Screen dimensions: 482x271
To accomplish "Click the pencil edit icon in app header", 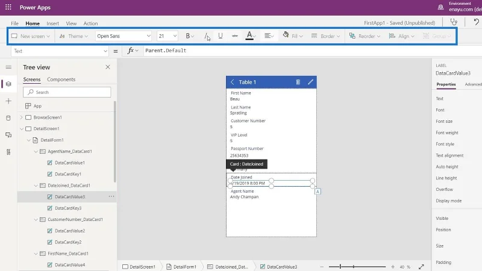I will click(310, 82).
